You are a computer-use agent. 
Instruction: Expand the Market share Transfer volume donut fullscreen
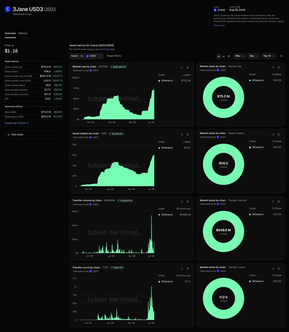tap(273, 202)
